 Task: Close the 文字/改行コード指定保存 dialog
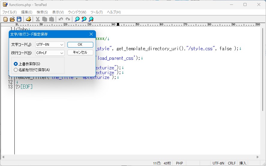click(91, 34)
